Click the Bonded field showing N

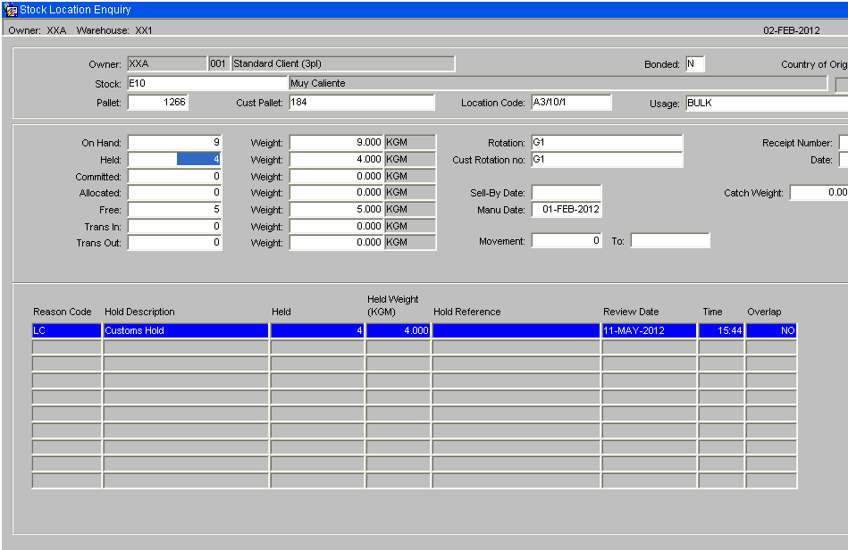(695, 63)
